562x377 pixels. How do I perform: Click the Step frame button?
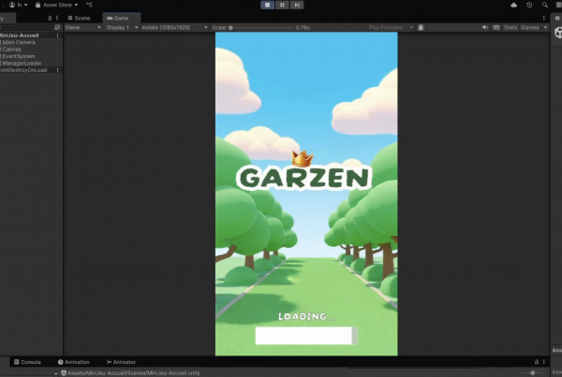(x=297, y=5)
